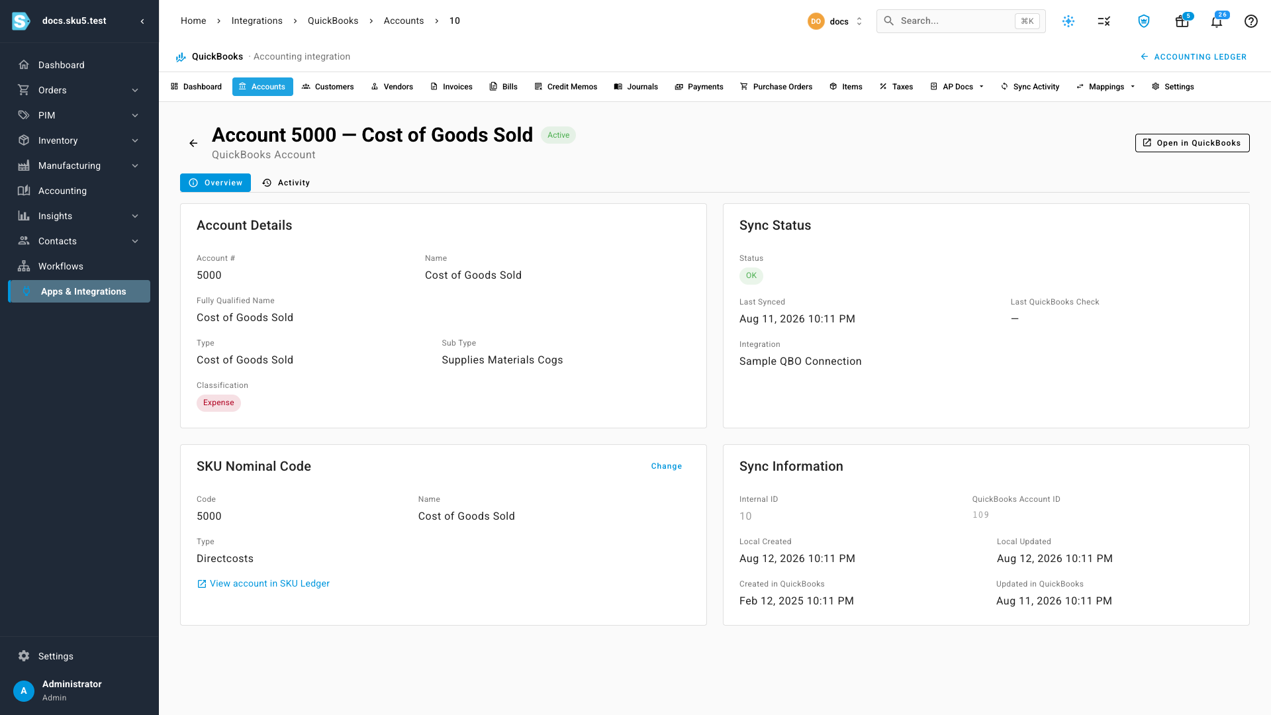
Task: Open the QuickBooks Settings tab
Action: point(1173,87)
